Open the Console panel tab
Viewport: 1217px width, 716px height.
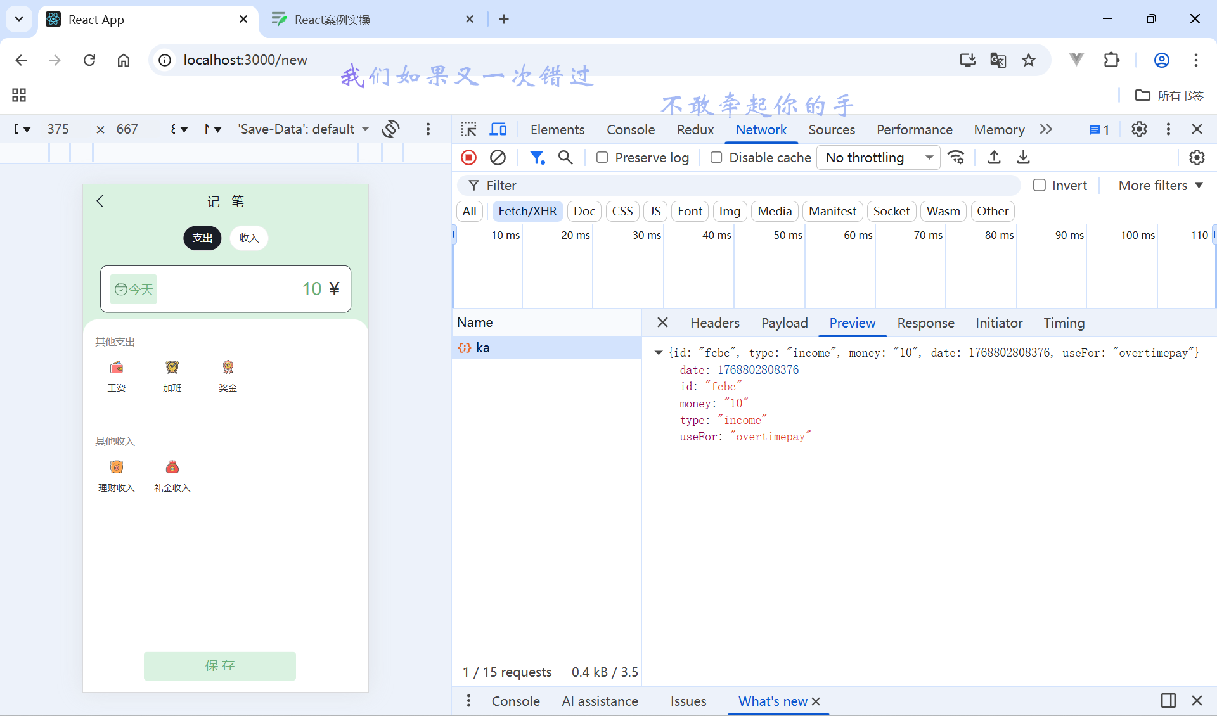click(630, 129)
